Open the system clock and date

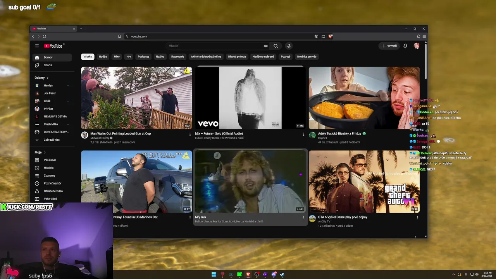pyautogui.click(x=487, y=275)
